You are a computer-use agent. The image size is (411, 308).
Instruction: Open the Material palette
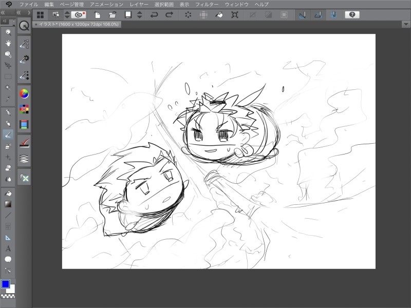[24, 178]
